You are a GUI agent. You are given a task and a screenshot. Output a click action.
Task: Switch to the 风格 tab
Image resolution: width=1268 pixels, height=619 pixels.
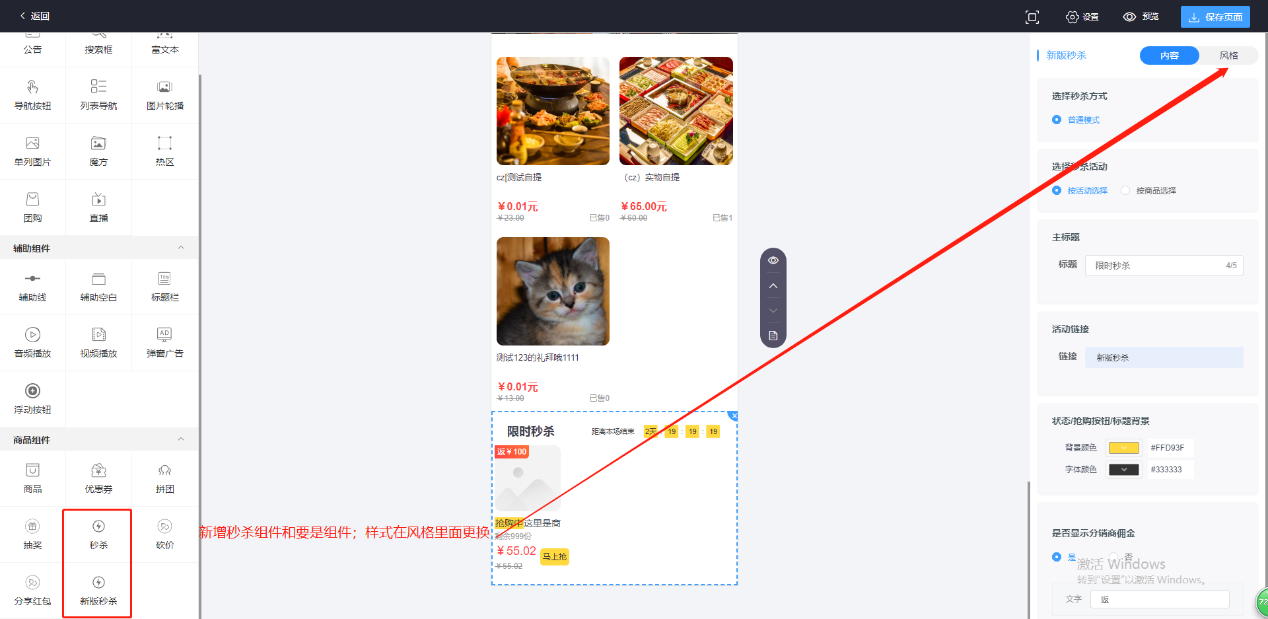[x=1228, y=55]
